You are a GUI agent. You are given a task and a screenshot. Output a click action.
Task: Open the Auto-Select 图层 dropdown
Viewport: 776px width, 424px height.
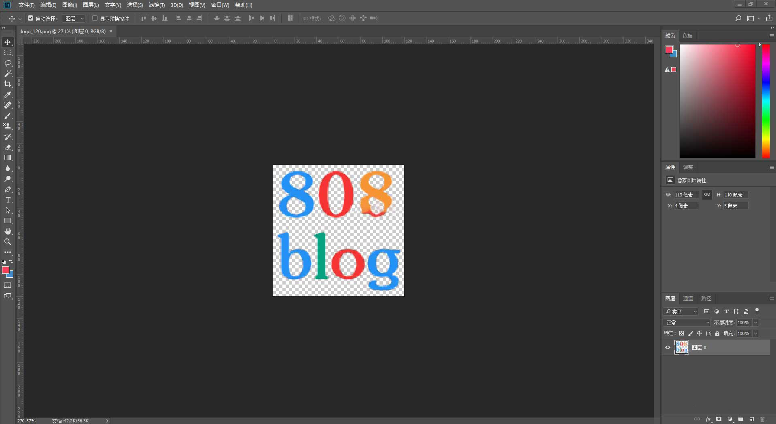pyautogui.click(x=74, y=18)
